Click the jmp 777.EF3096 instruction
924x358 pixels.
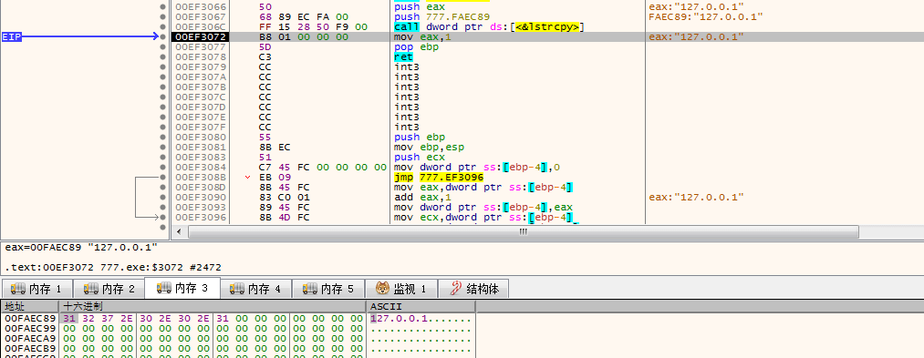439,178
